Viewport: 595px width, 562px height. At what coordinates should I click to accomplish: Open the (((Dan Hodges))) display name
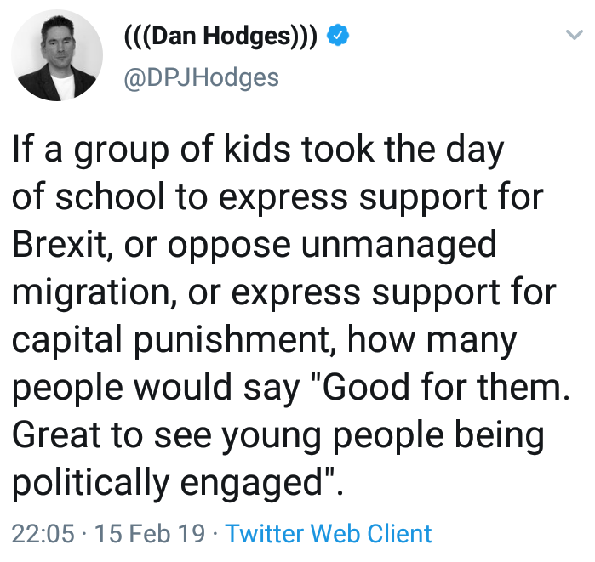click(x=220, y=37)
